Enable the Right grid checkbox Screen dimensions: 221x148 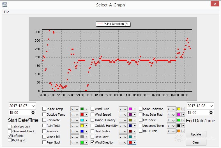10,140
